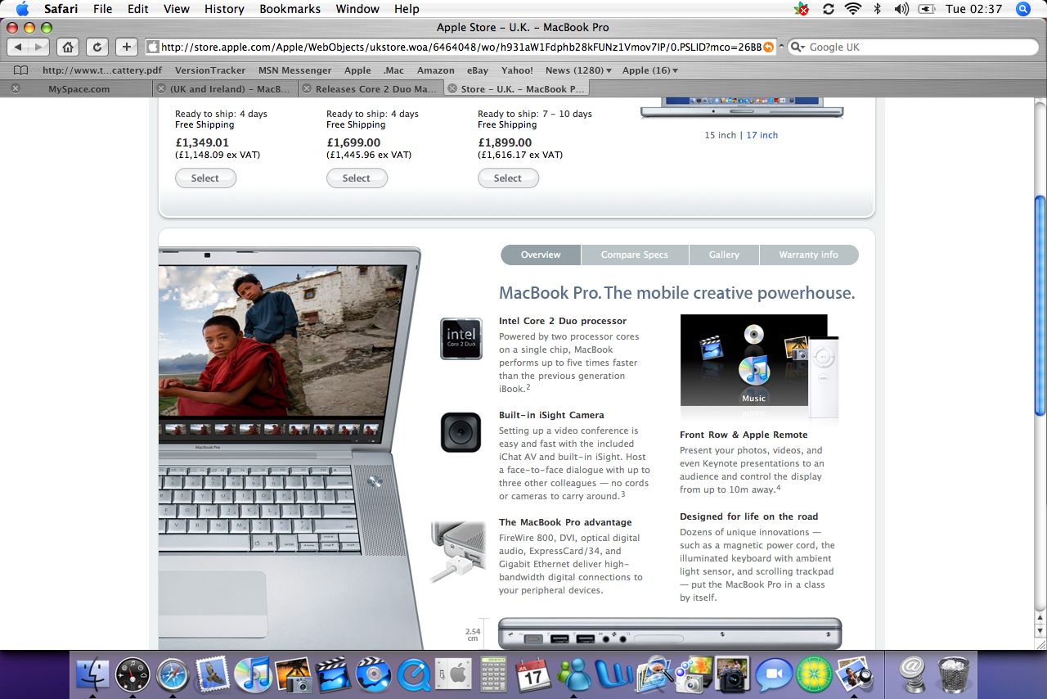This screenshot has width=1047, height=699.
Task: Open the Window menu
Action: (x=358, y=9)
